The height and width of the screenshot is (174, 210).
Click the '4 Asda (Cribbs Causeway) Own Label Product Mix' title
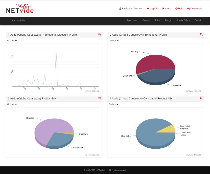[x=141, y=99]
